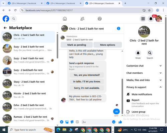Open Chrome three-dot menu
Viewport: 167px width, 133px height.
coord(163,10)
